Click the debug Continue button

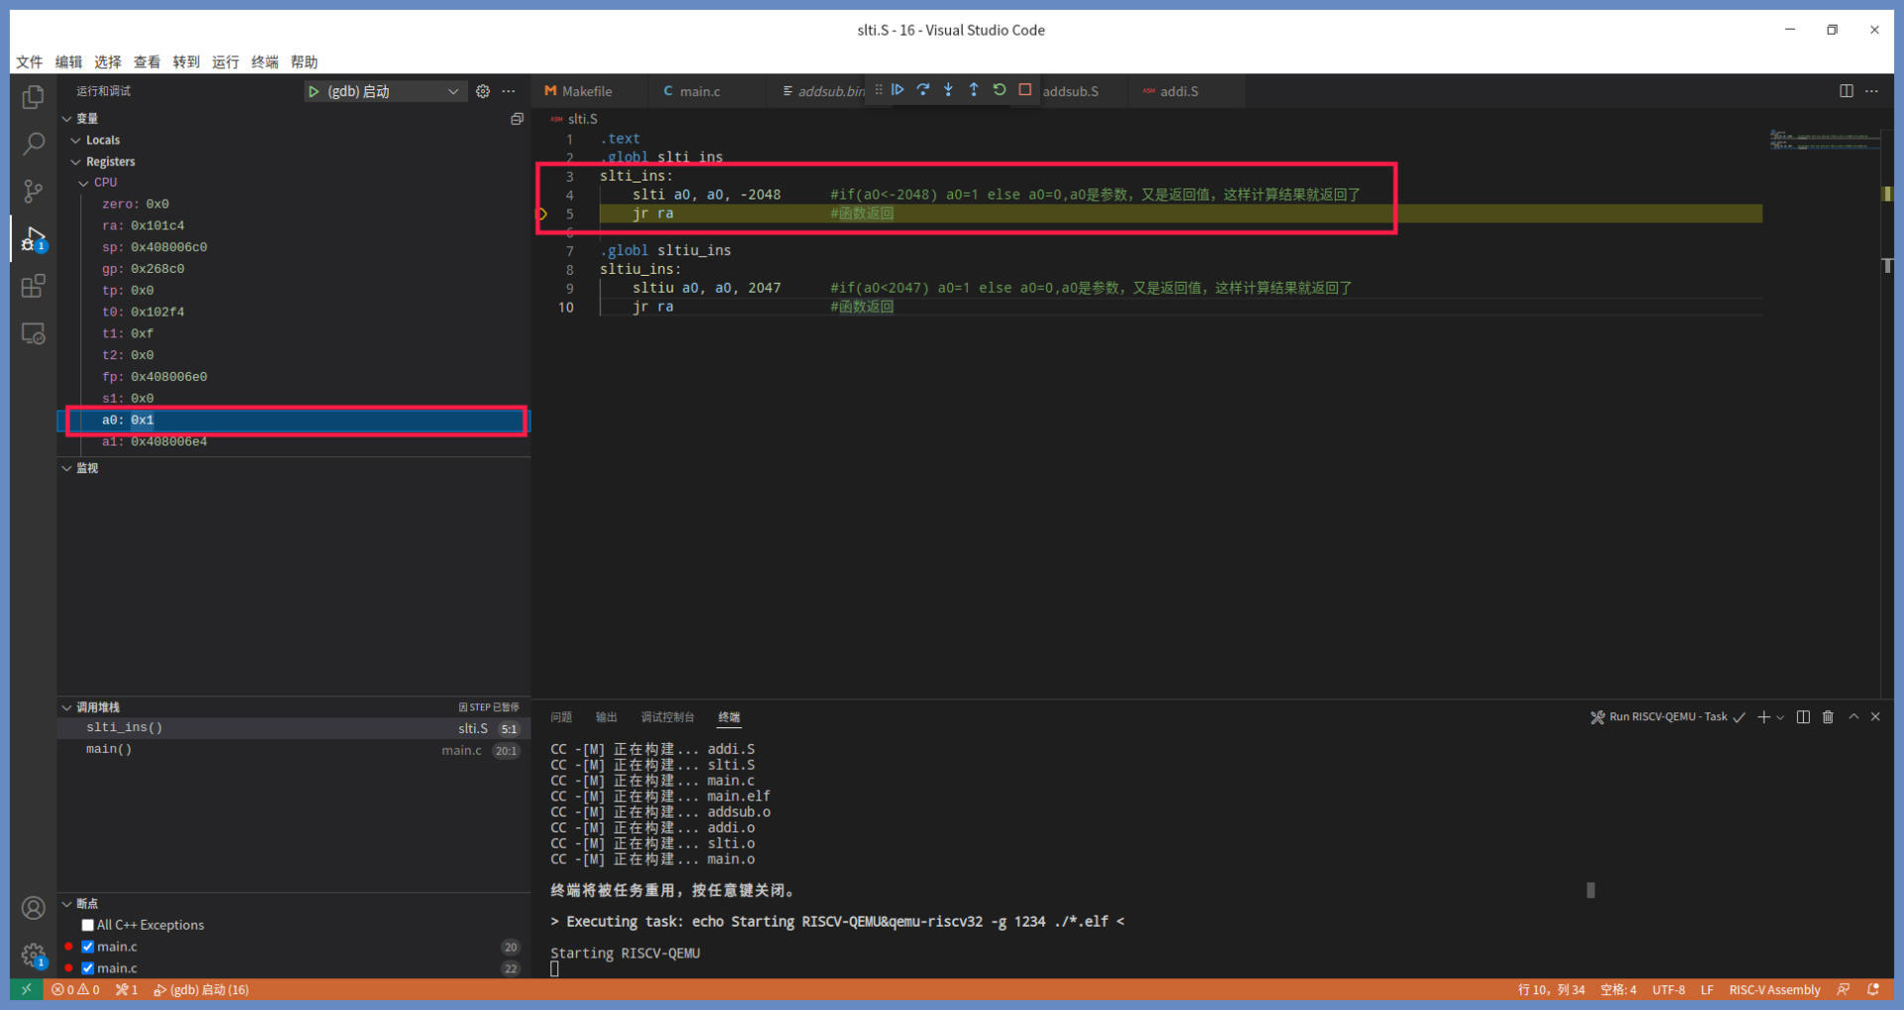tap(897, 90)
